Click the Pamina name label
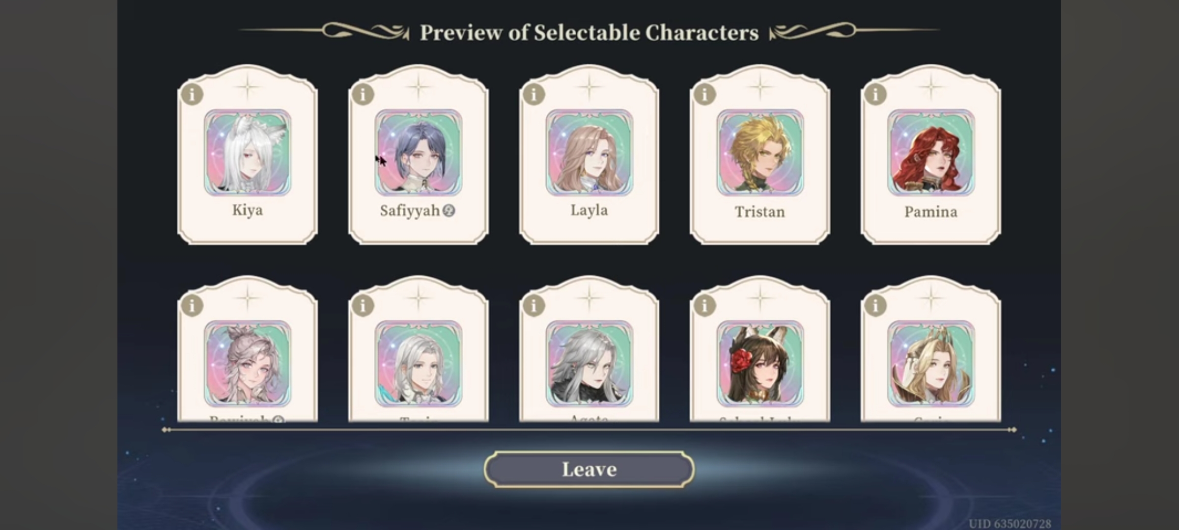Screen dimensions: 1179x530 click(931, 212)
